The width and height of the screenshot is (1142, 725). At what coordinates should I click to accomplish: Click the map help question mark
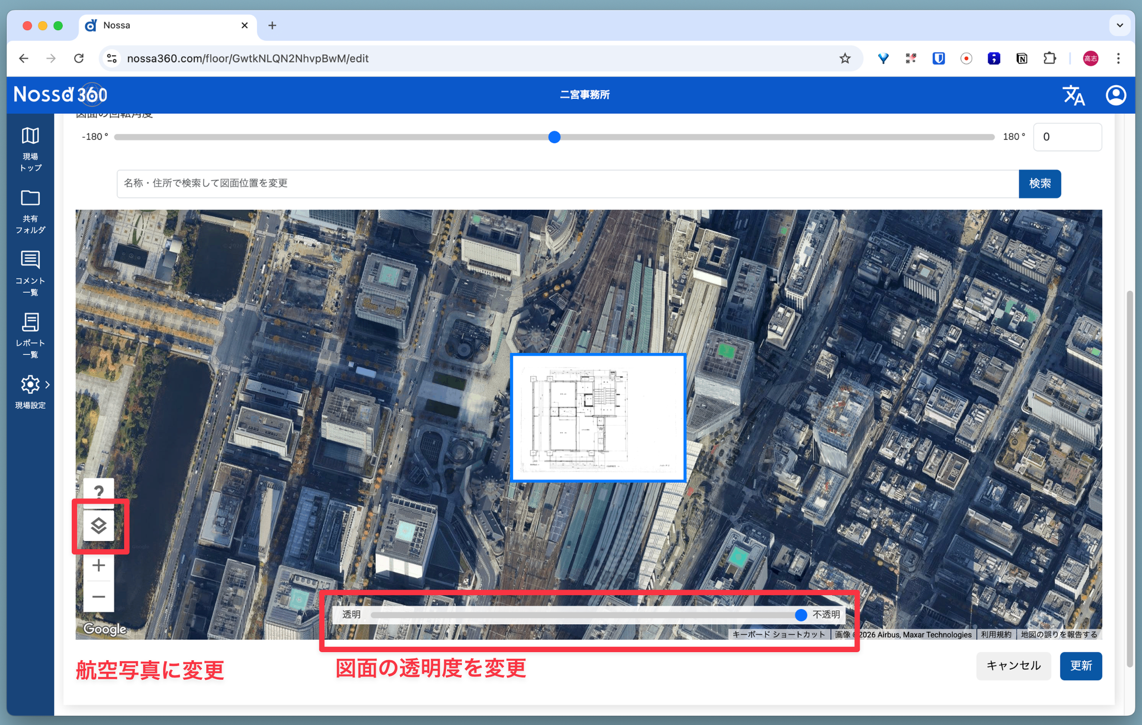pos(99,491)
